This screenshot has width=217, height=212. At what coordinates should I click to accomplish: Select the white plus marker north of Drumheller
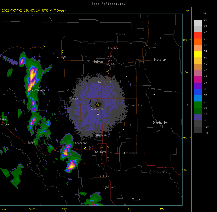[x=154, y=94]
